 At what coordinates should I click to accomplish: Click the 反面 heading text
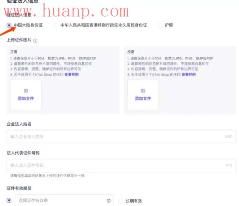click(131, 52)
